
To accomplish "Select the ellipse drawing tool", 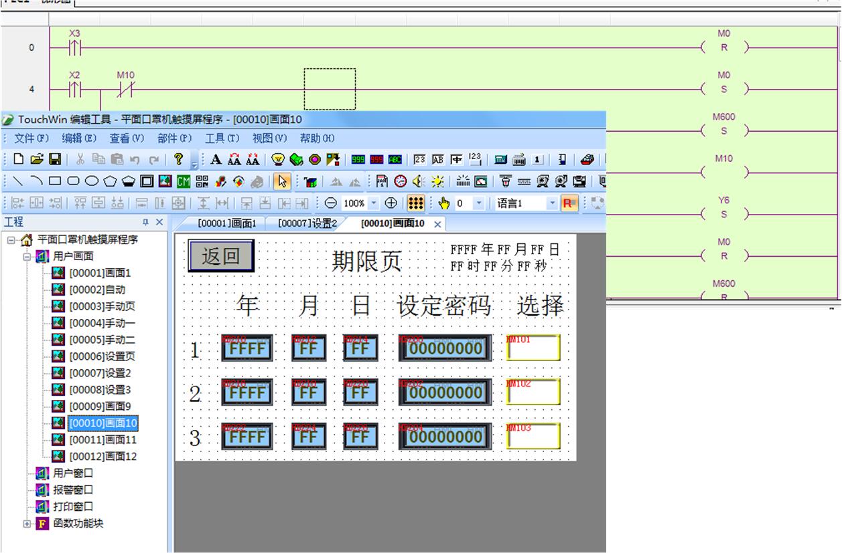I will 91,181.
